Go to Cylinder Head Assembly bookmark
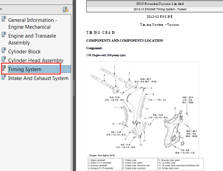 (36, 60)
